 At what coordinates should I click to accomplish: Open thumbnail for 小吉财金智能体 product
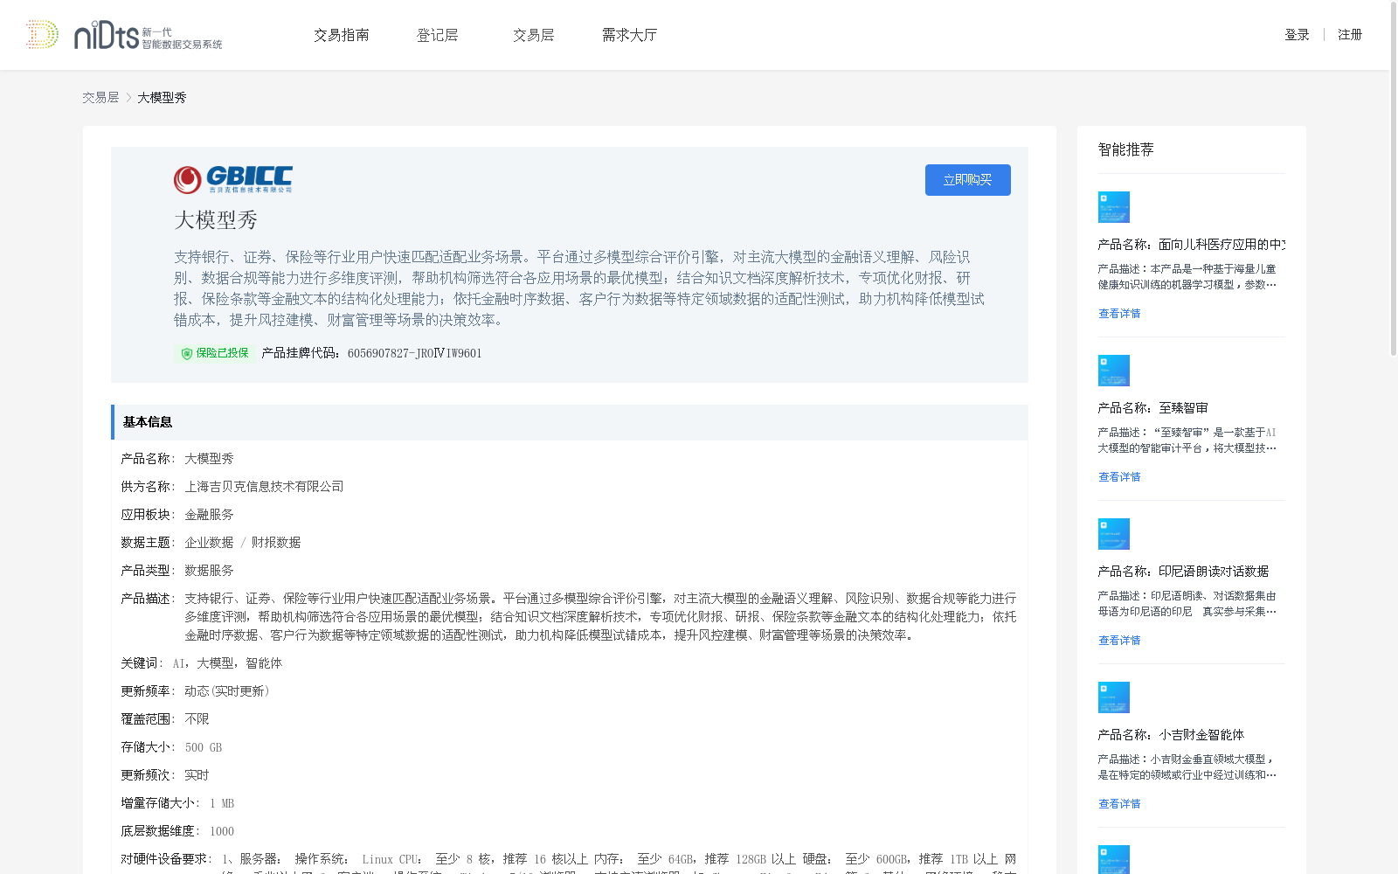click(x=1114, y=697)
